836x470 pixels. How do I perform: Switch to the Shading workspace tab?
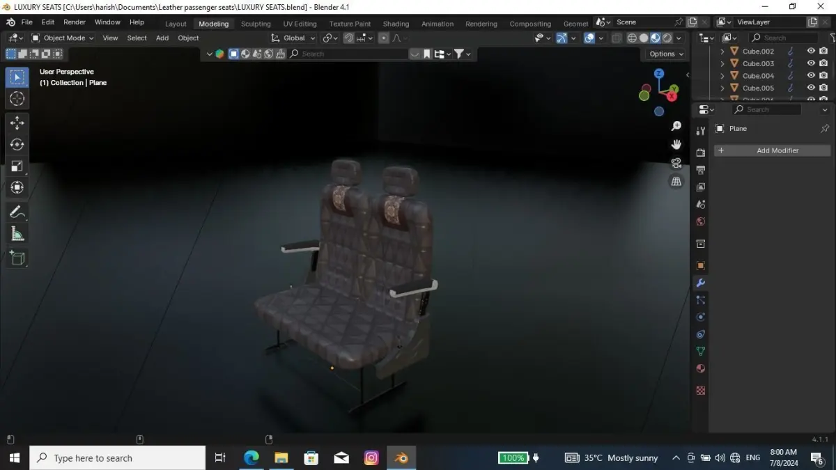point(396,24)
